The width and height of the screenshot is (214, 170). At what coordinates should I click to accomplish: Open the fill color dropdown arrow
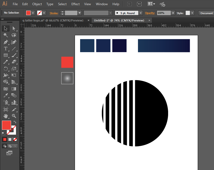point(33,13)
